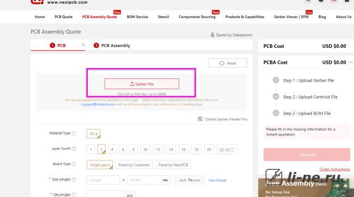Viewport: 354px width, 197px height.
Task: Click the Reset button
Action: click(228, 63)
